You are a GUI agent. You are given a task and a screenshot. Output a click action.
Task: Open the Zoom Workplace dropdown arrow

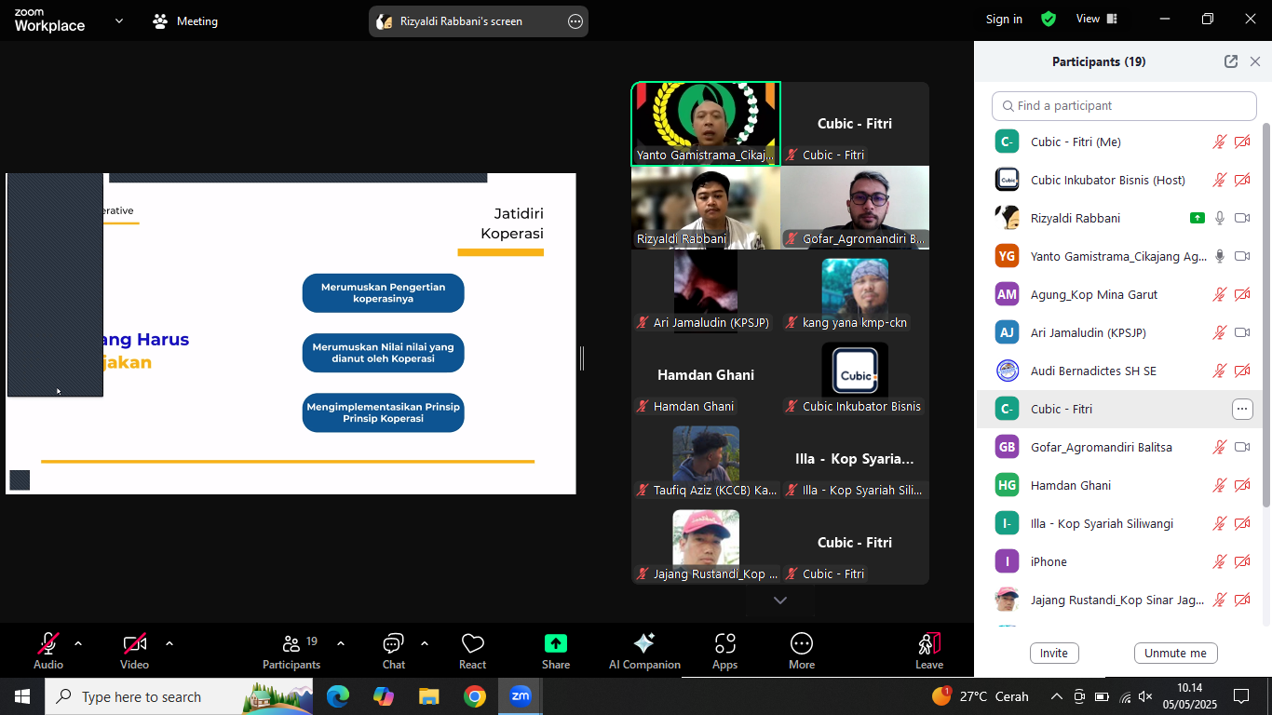(119, 20)
